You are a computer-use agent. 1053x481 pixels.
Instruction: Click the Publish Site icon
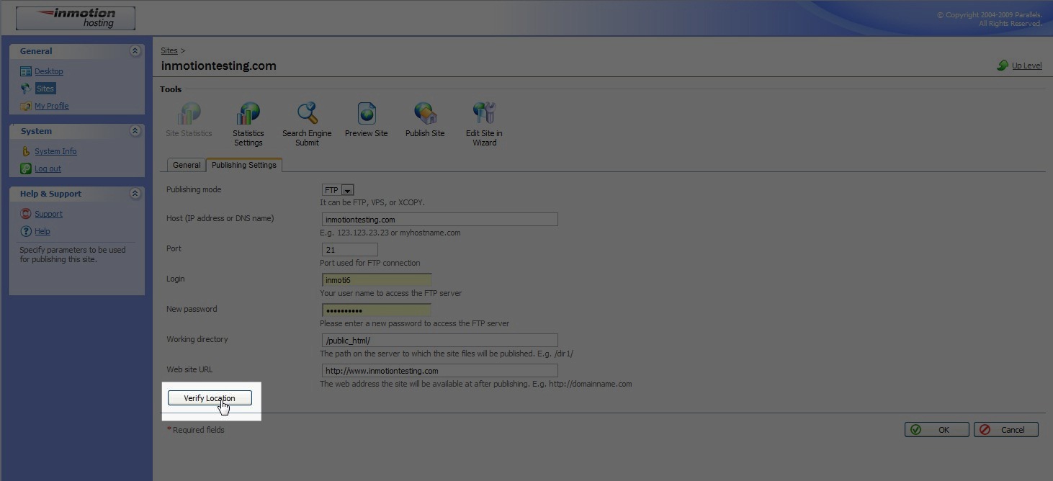425,113
